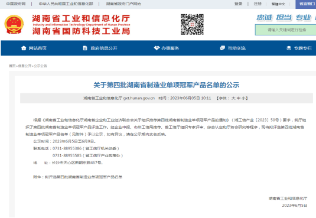Click the publish time 2023年06月05日 10:11
The image size is (316, 218).
click(190, 98)
